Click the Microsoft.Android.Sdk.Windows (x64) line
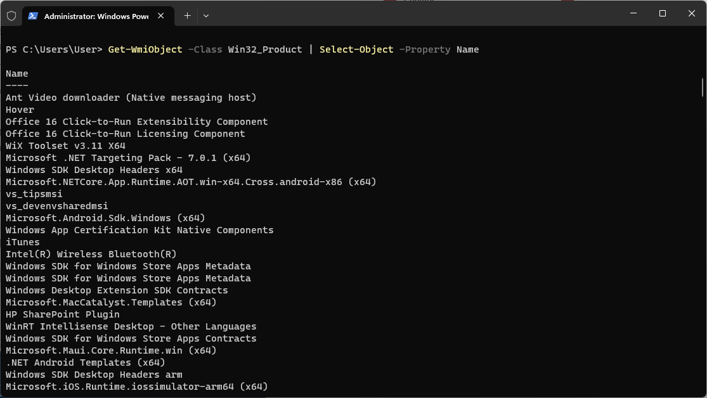Viewport: 707px width, 398px height. [x=105, y=218]
